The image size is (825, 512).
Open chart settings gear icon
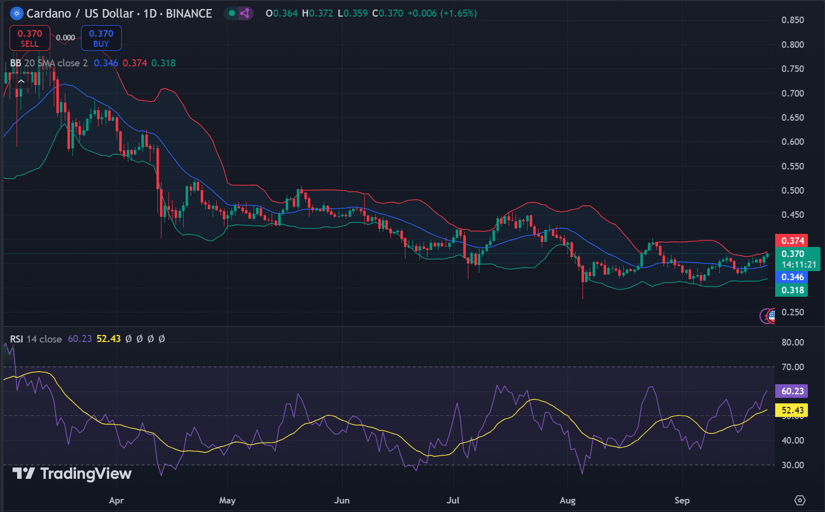click(x=800, y=500)
